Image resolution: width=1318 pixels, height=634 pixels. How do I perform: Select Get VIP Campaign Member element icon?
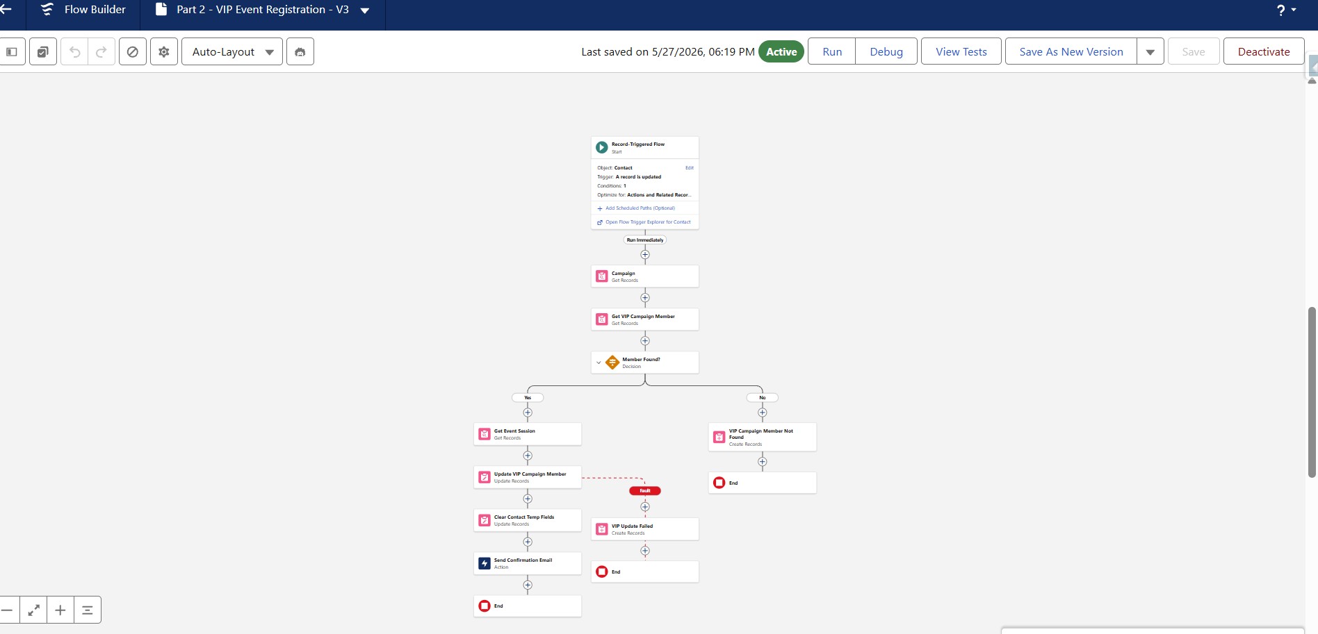[x=602, y=319]
